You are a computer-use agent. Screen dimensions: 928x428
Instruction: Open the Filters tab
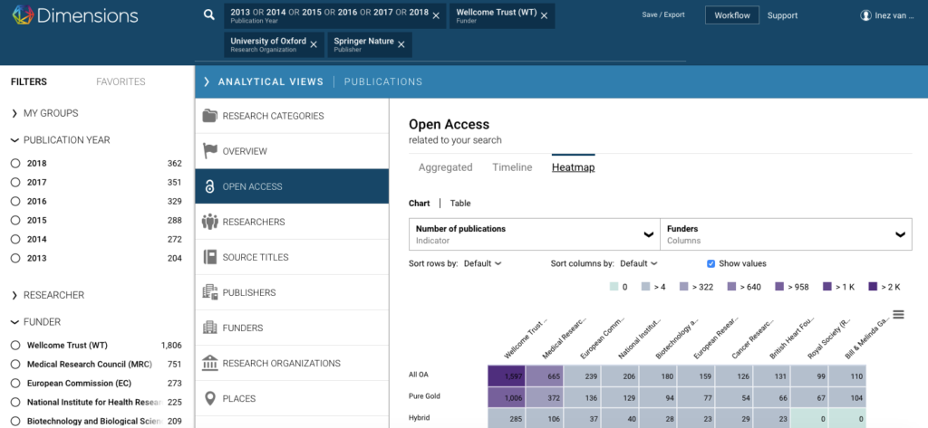click(29, 81)
